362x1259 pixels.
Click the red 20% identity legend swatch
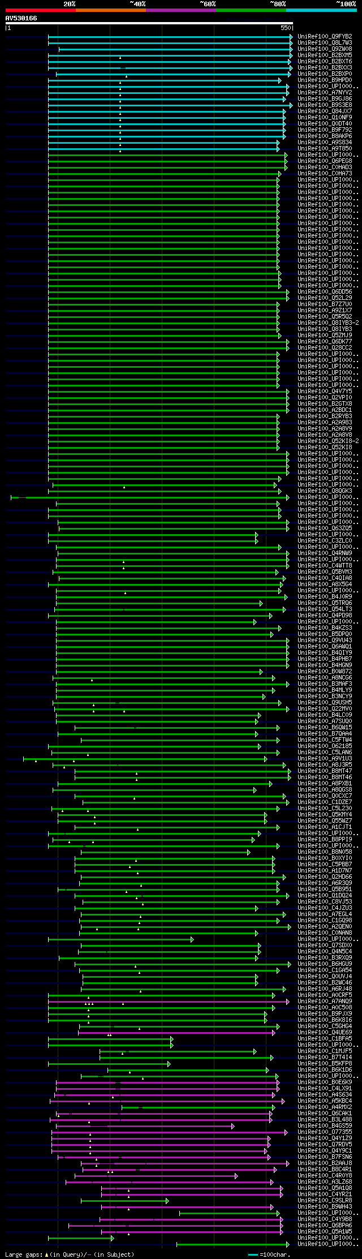(41, 10)
